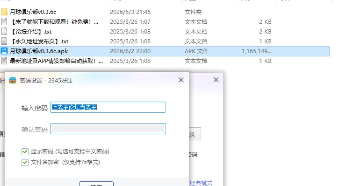Select the 最新地址及APP请发邮箱自动获取 file name
Image resolution: width=347 pixels, height=186 pixels.
57,61
